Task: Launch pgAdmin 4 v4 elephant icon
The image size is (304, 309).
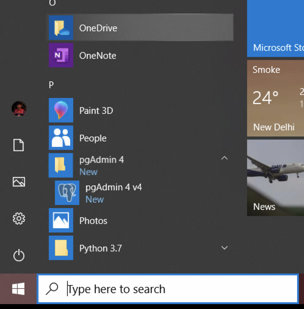Action: 67,193
